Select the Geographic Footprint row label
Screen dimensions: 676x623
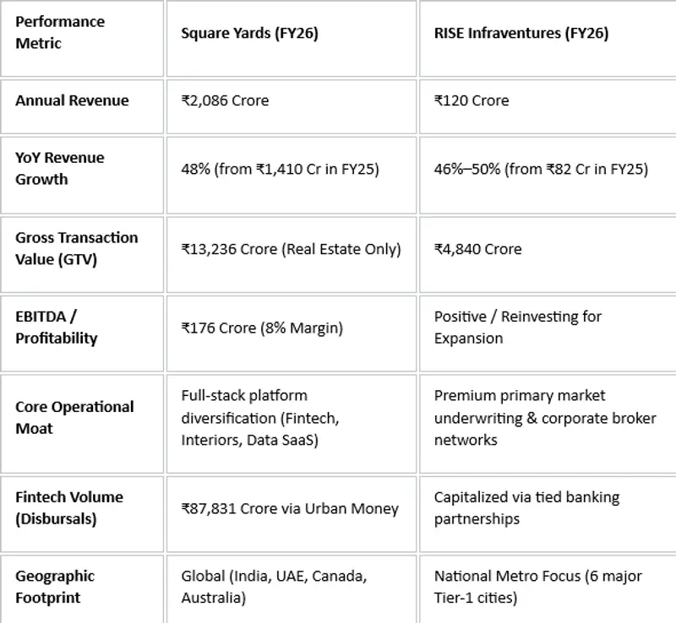[82, 589]
